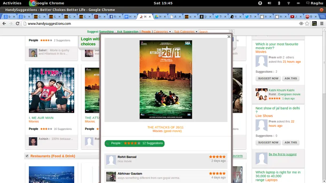Click Abhinav Gautam's five-star rating

tap(217, 173)
